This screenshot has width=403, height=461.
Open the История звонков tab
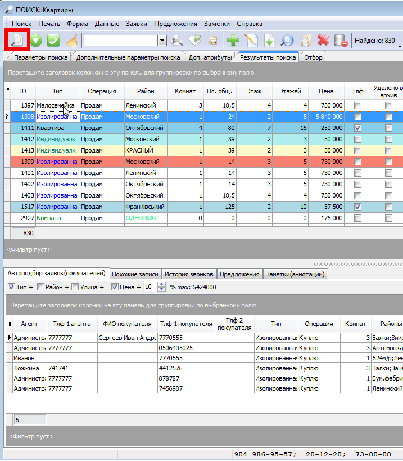coord(189,274)
